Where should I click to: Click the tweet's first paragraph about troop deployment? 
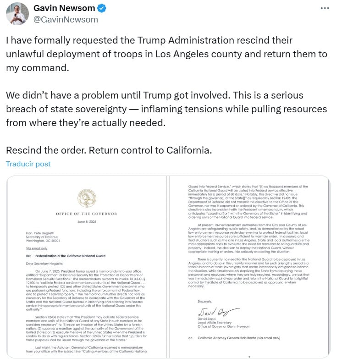tap(166, 54)
